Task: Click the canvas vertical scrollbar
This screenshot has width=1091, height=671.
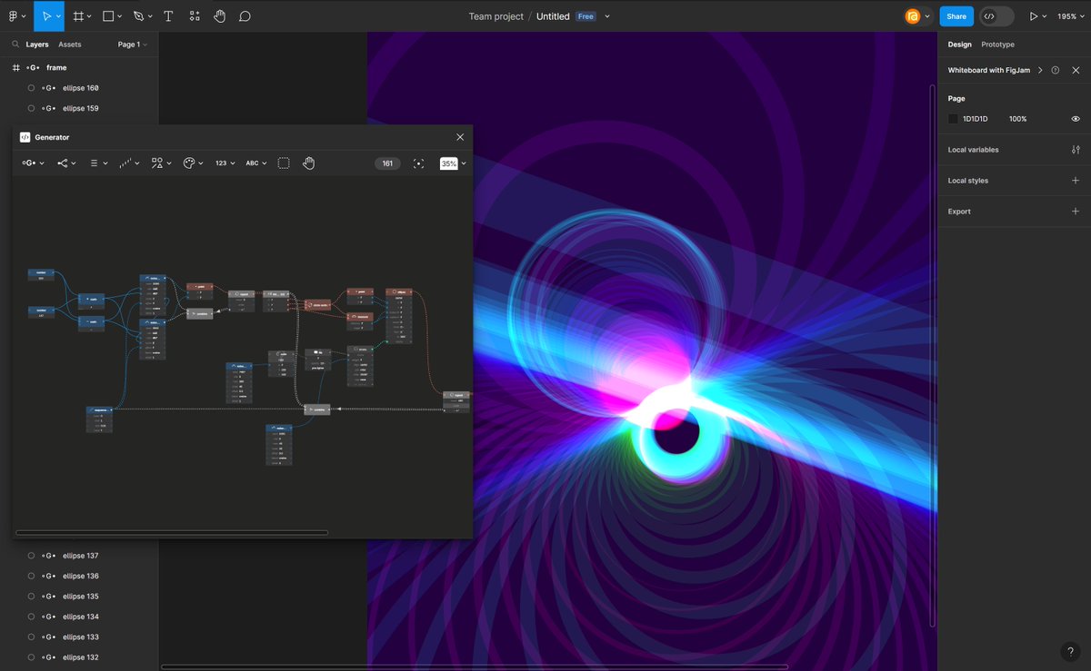Action: pyautogui.click(x=933, y=355)
